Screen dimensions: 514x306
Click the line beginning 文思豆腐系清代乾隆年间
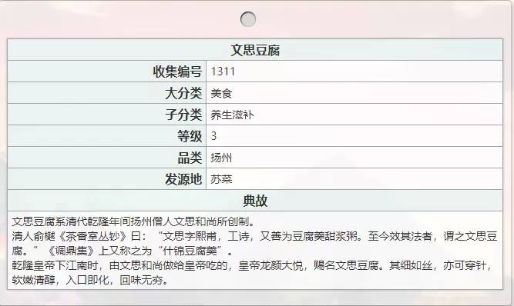pos(133,221)
